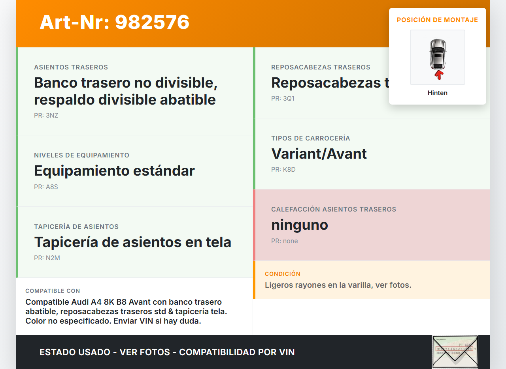Select 'Ligeros rayones en la varilla' text
This screenshot has height=369, width=506.
pos(338,285)
